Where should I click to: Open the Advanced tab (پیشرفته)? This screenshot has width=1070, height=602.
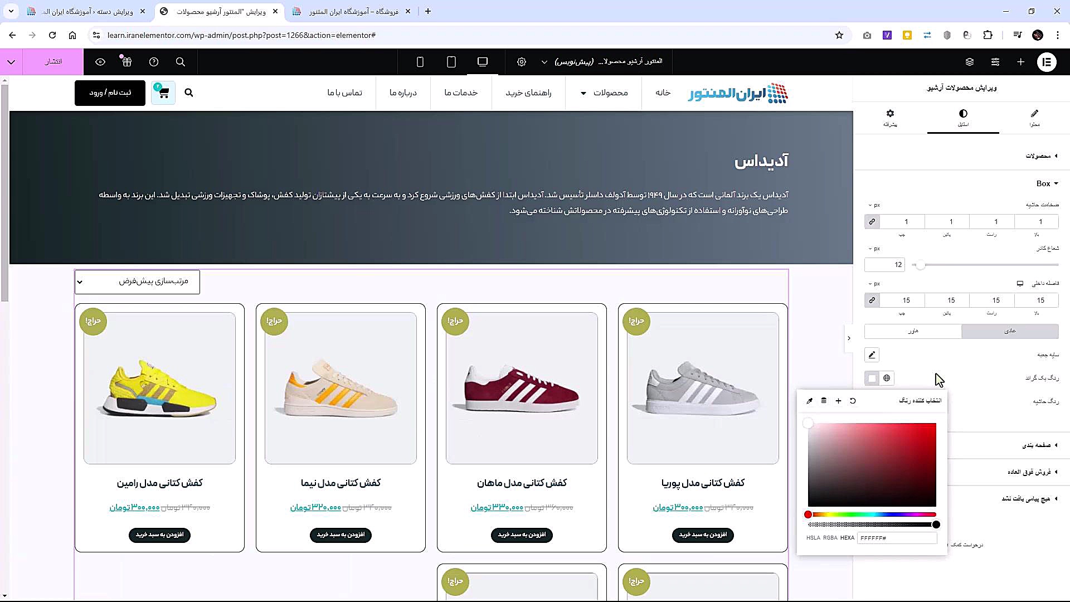click(890, 118)
